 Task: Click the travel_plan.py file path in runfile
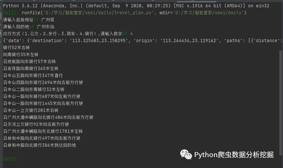point(98,13)
